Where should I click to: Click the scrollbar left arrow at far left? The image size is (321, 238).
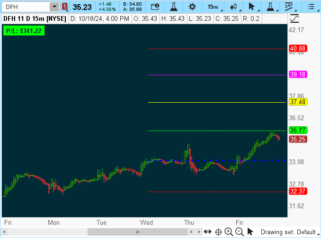4,232
